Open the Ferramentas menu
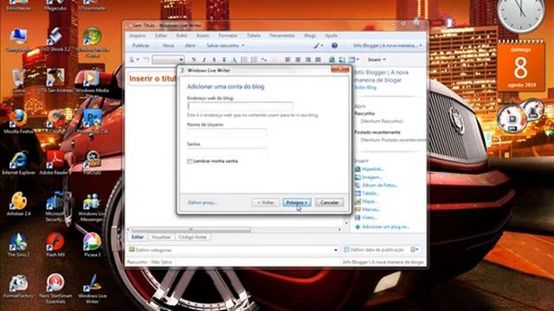The image size is (554, 311). pos(282,35)
